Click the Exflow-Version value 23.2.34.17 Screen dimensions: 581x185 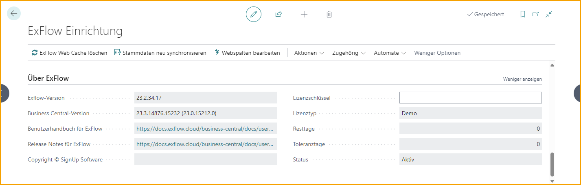coord(206,98)
